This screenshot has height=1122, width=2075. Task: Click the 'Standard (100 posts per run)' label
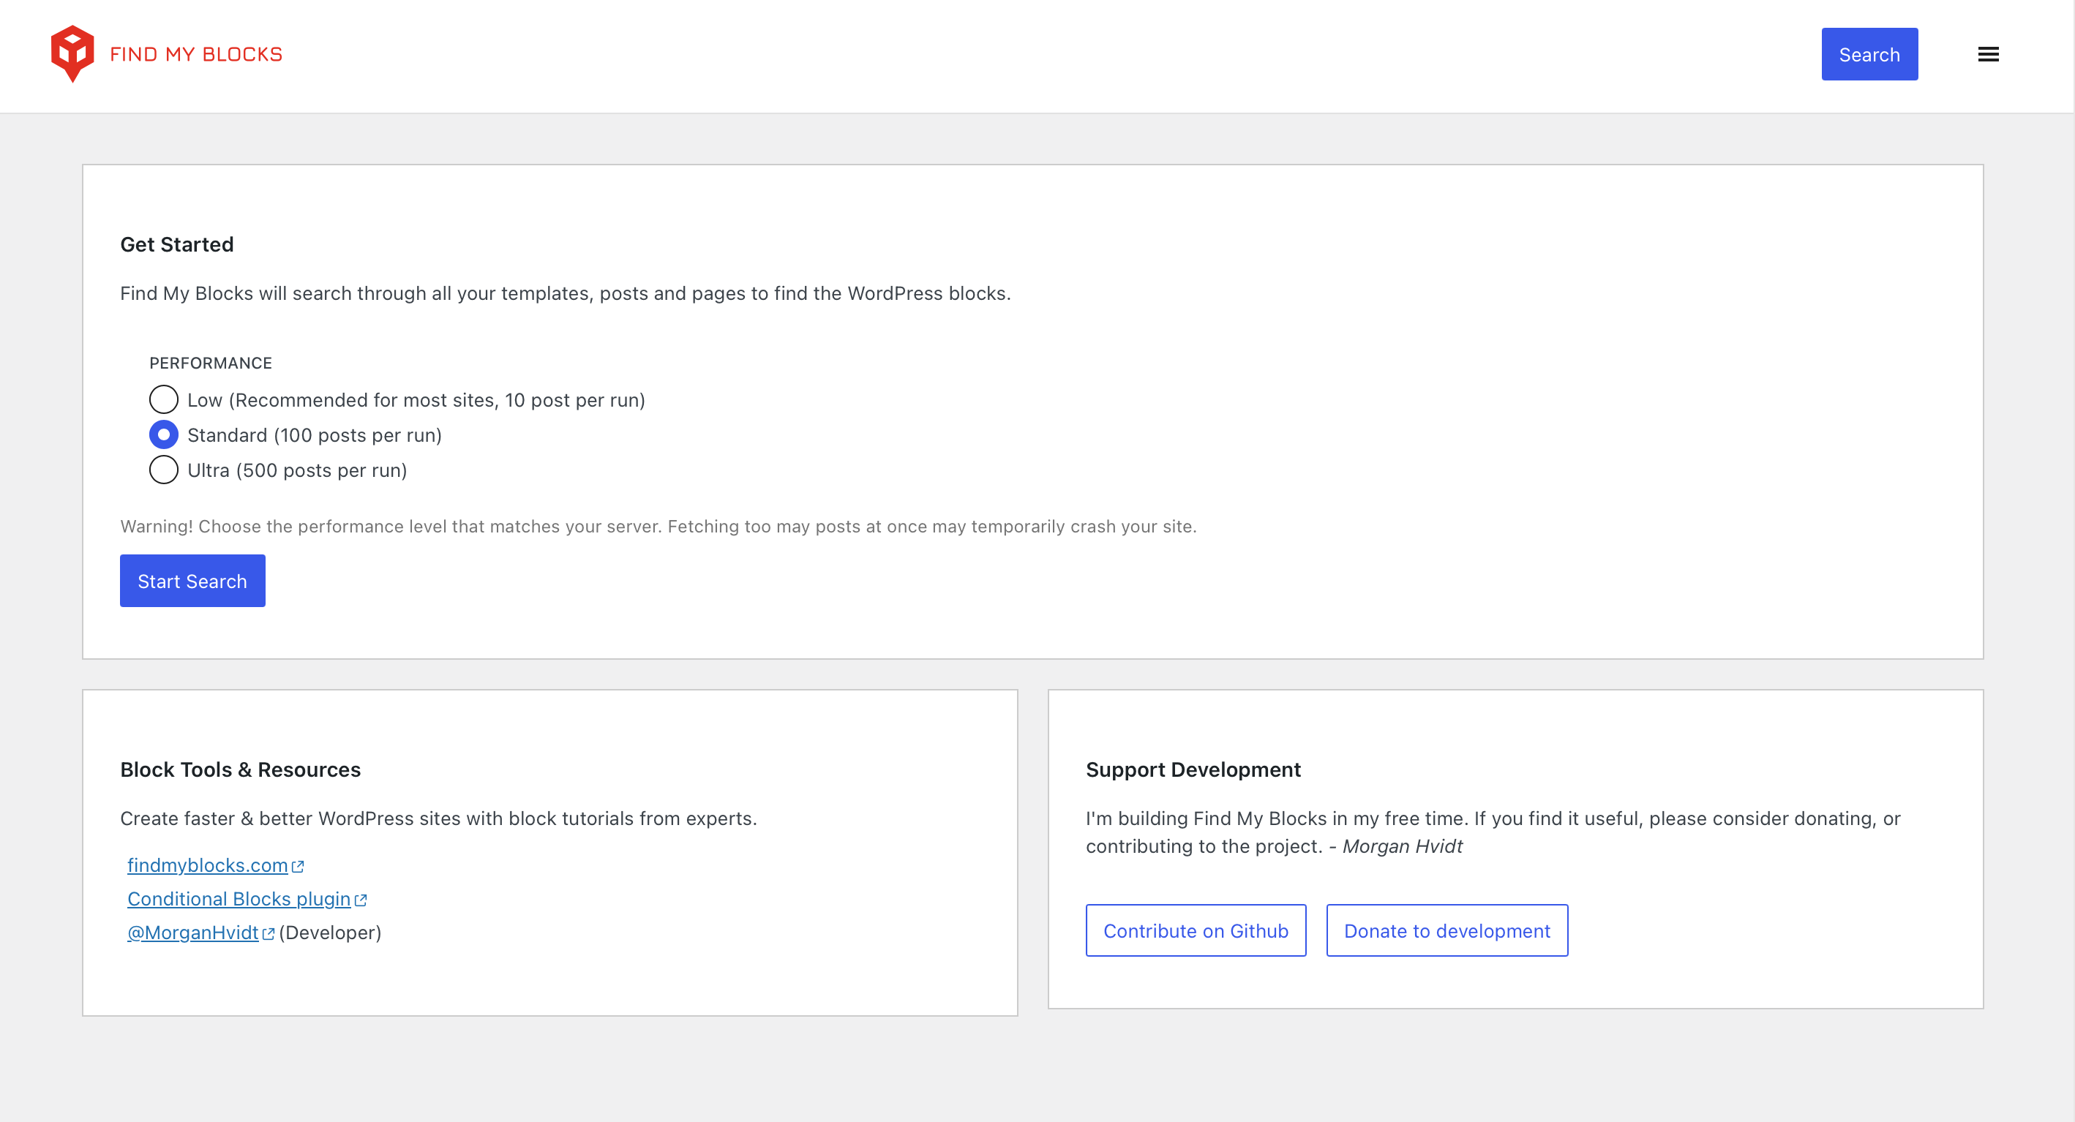pos(314,435)
